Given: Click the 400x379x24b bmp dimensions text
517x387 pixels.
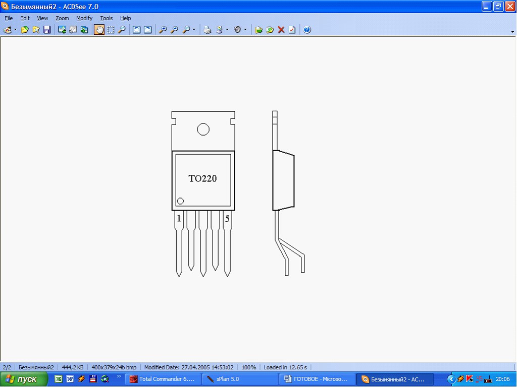Looking at the screenshot, I should pyautogui.click(x=114, y=367).
